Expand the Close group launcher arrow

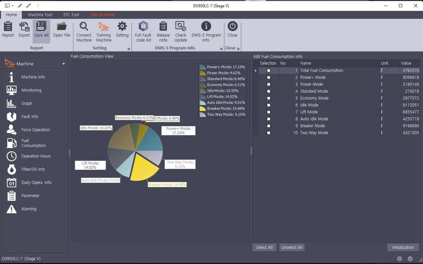[238, 49]
